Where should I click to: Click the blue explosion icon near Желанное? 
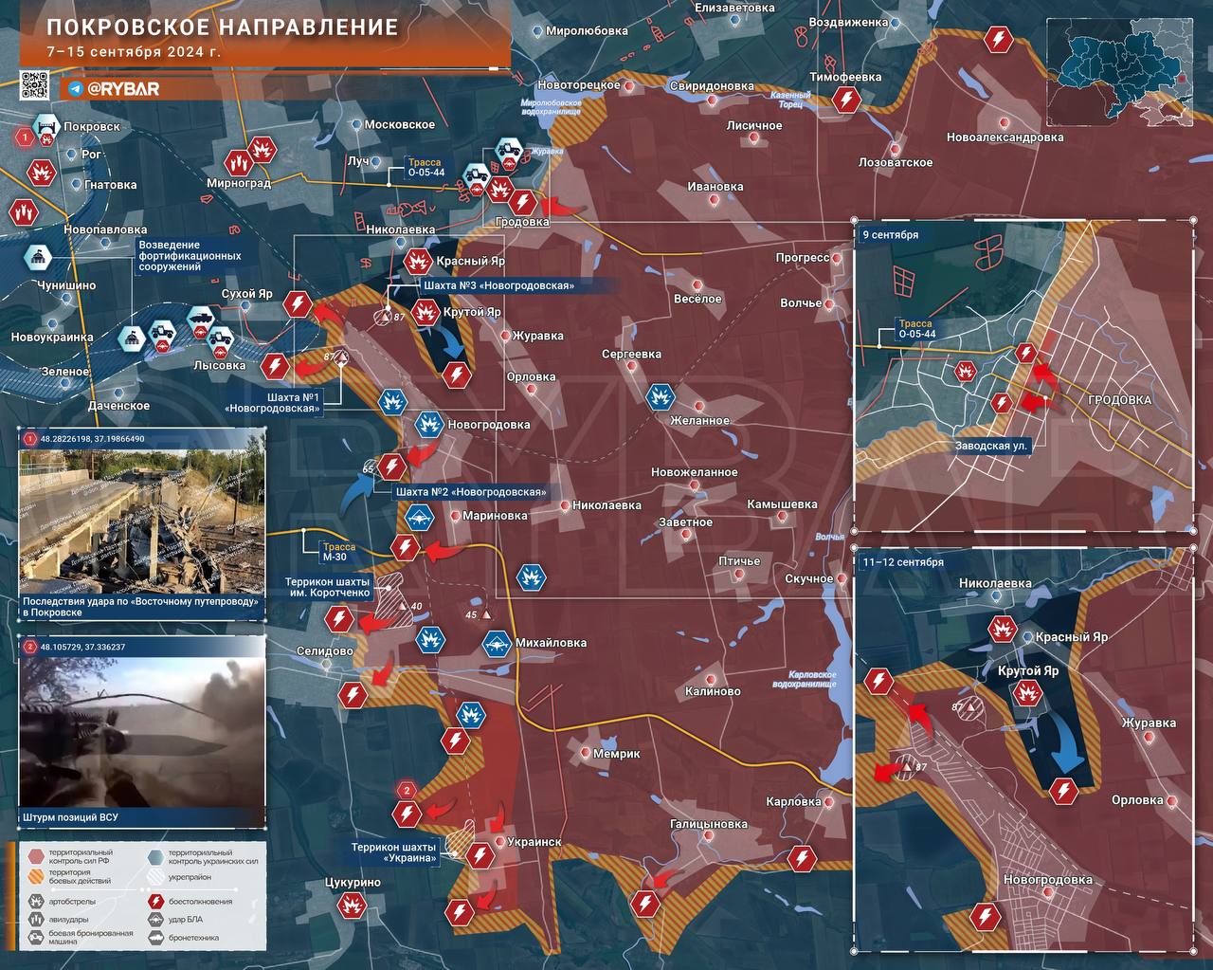pos(660,396)
